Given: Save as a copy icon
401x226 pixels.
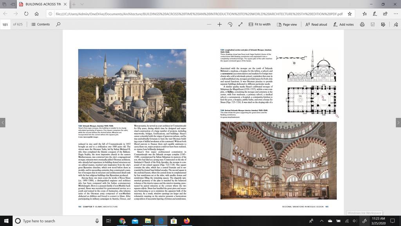Looking at the screenshot, I should (x=383, y=24).
